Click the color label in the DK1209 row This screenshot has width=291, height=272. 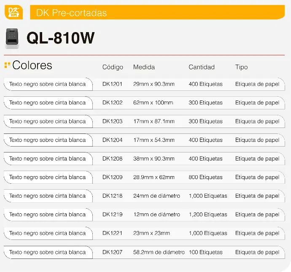[x=47, y=177]
